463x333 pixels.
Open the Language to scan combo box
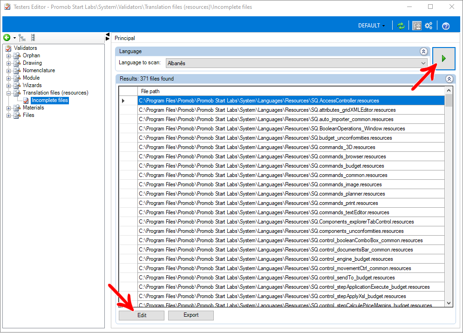point(296,63)
